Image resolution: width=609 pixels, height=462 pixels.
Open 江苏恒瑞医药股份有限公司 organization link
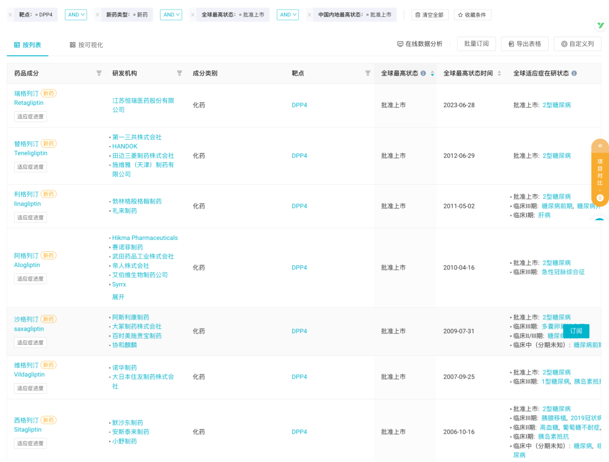tap(143, 105)
